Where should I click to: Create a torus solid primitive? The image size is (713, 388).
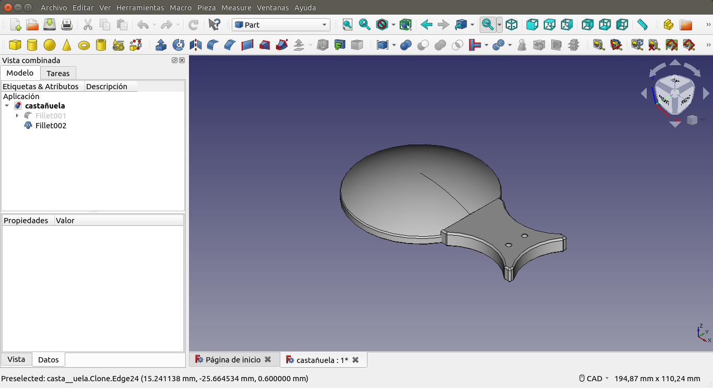point(84,45)
